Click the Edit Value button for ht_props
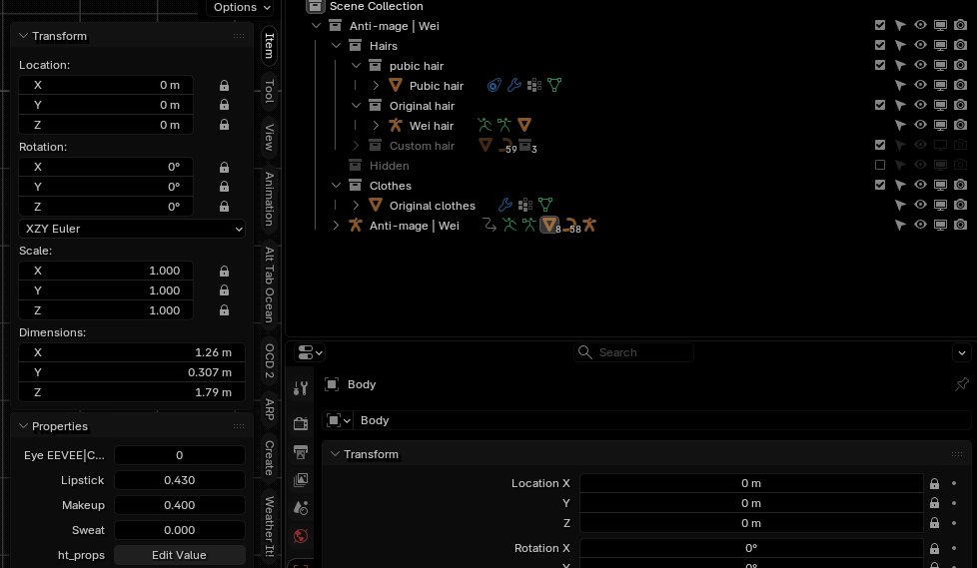977x568 pixels. coord(180,555)
